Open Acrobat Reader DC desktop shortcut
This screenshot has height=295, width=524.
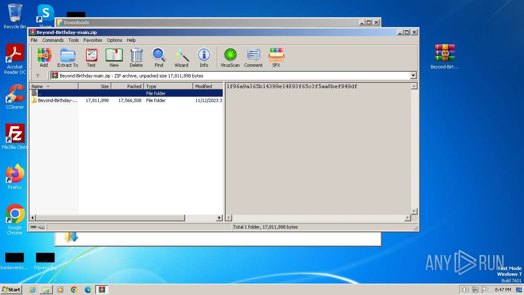[x=15, y=59]
